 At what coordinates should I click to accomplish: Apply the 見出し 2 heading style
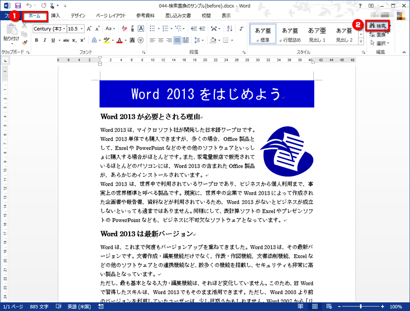(x=344, y=34)
